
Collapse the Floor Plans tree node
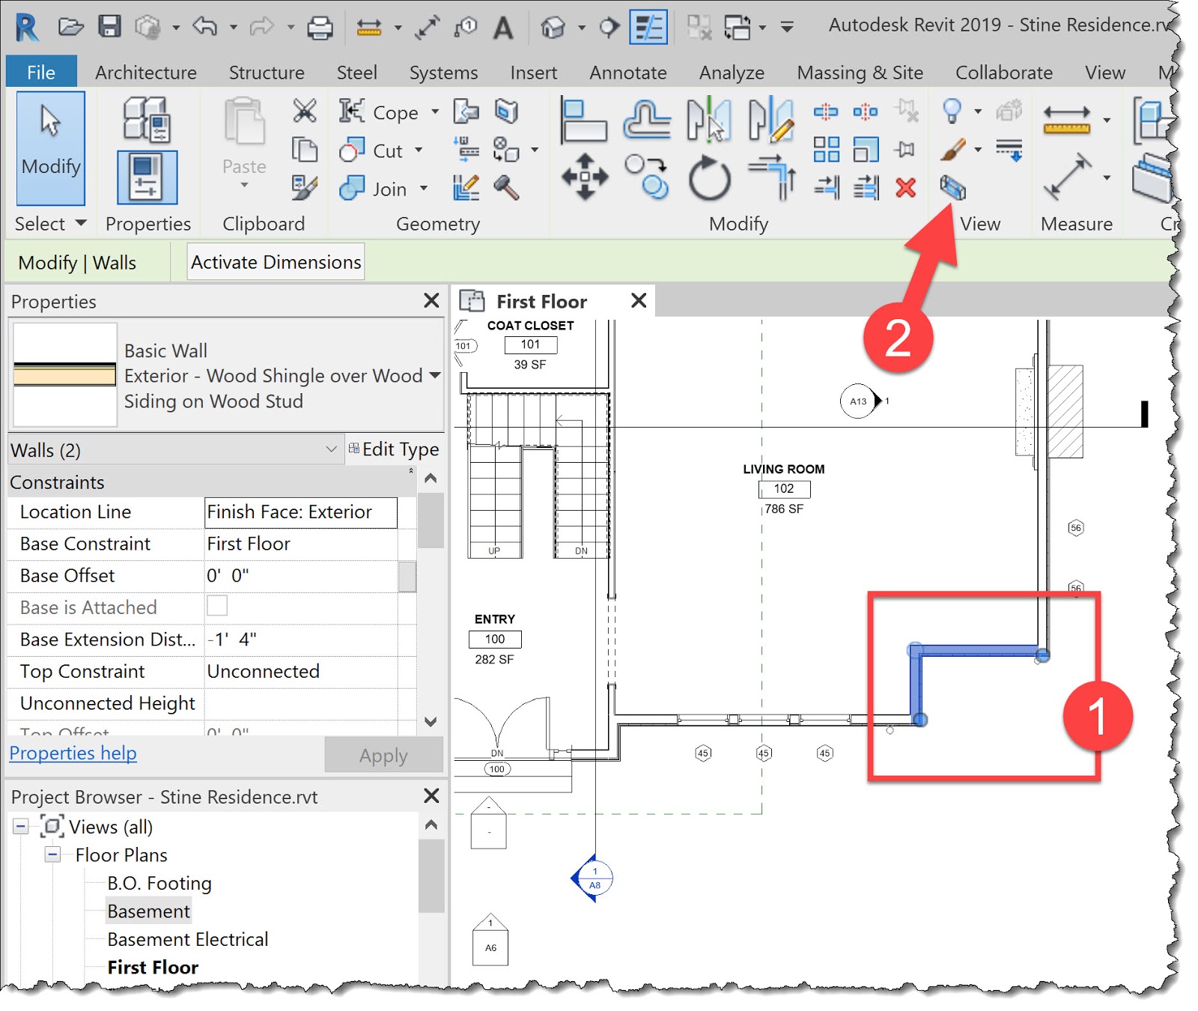52,854
